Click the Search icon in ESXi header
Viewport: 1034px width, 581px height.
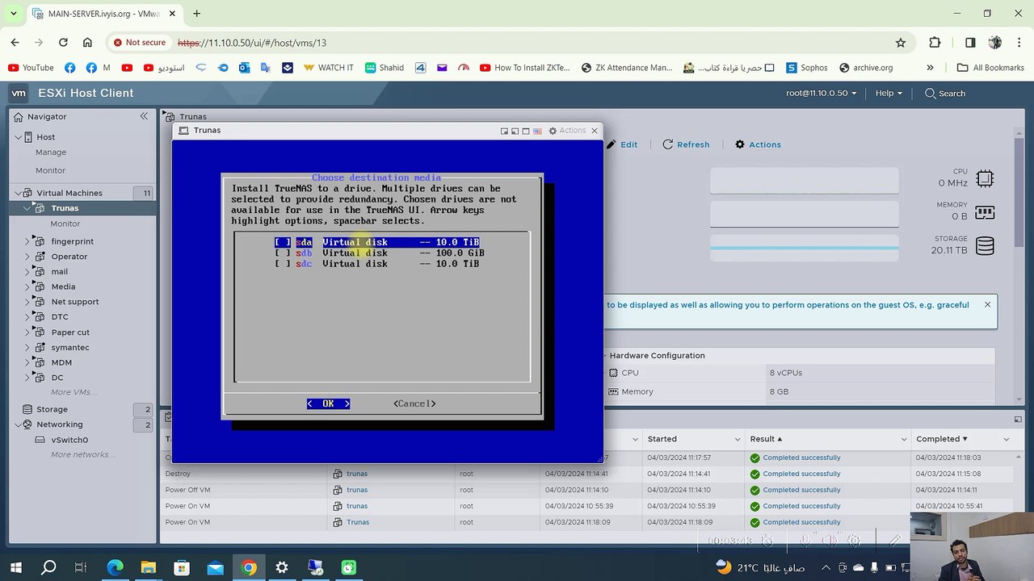click(931, 94)
